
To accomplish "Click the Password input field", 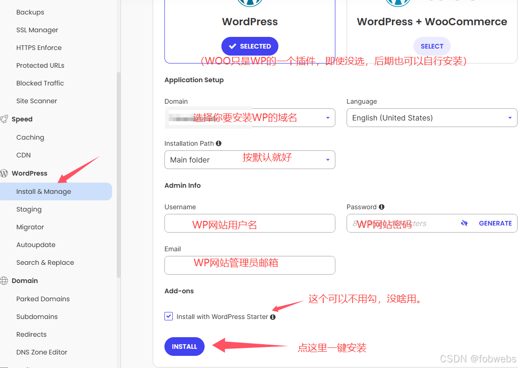I will pos(432,223).
